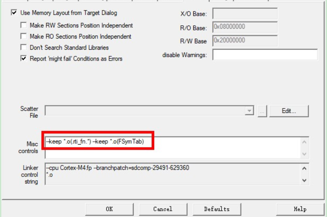Click the "Misc controls" label
327x217 pixels.
tap(28, 148)
